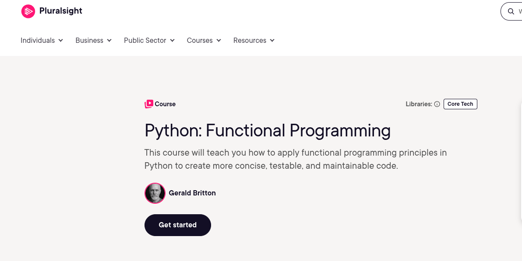Expand the chevron beside Individuals
Screen dimensions: 522x261
point(60,41)
